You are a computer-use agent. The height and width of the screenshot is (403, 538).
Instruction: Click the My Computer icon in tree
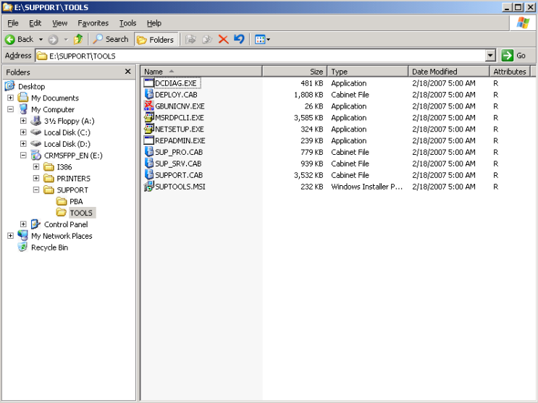22,109
